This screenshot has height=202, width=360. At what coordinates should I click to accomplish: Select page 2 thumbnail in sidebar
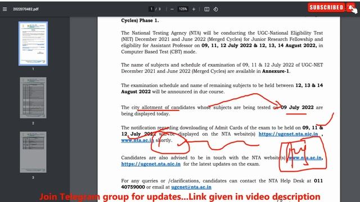coord(33,98)
